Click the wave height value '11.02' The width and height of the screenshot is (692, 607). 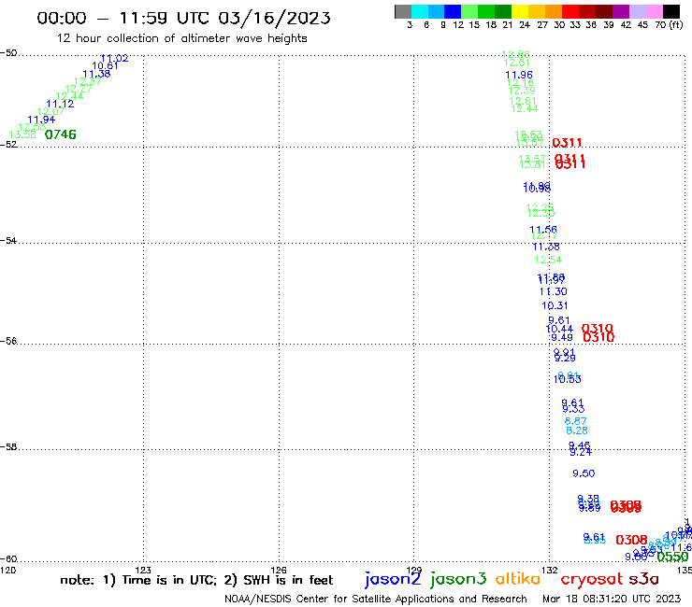114,58
